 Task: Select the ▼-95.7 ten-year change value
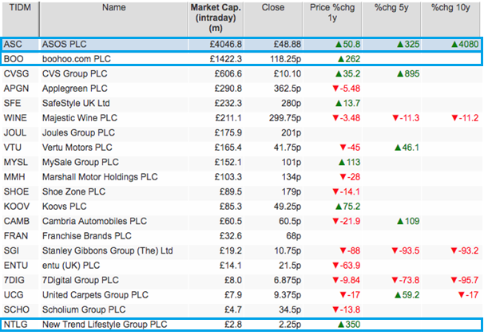point(465,281)
